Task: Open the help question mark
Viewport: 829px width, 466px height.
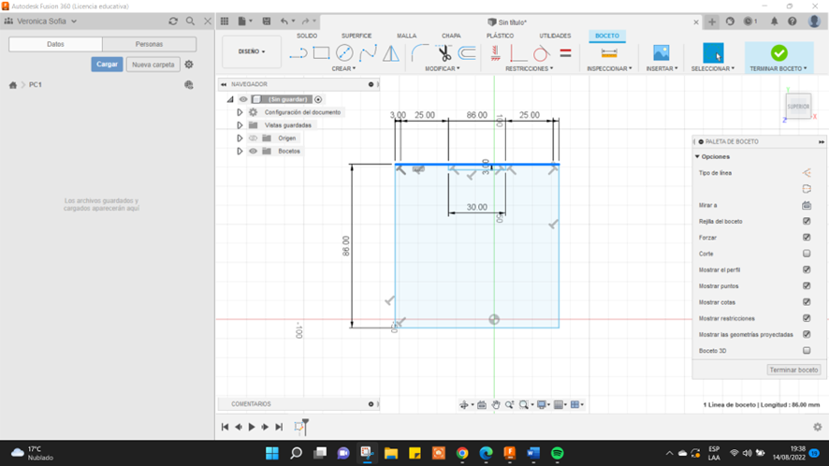Action: [x=792, y=22]
